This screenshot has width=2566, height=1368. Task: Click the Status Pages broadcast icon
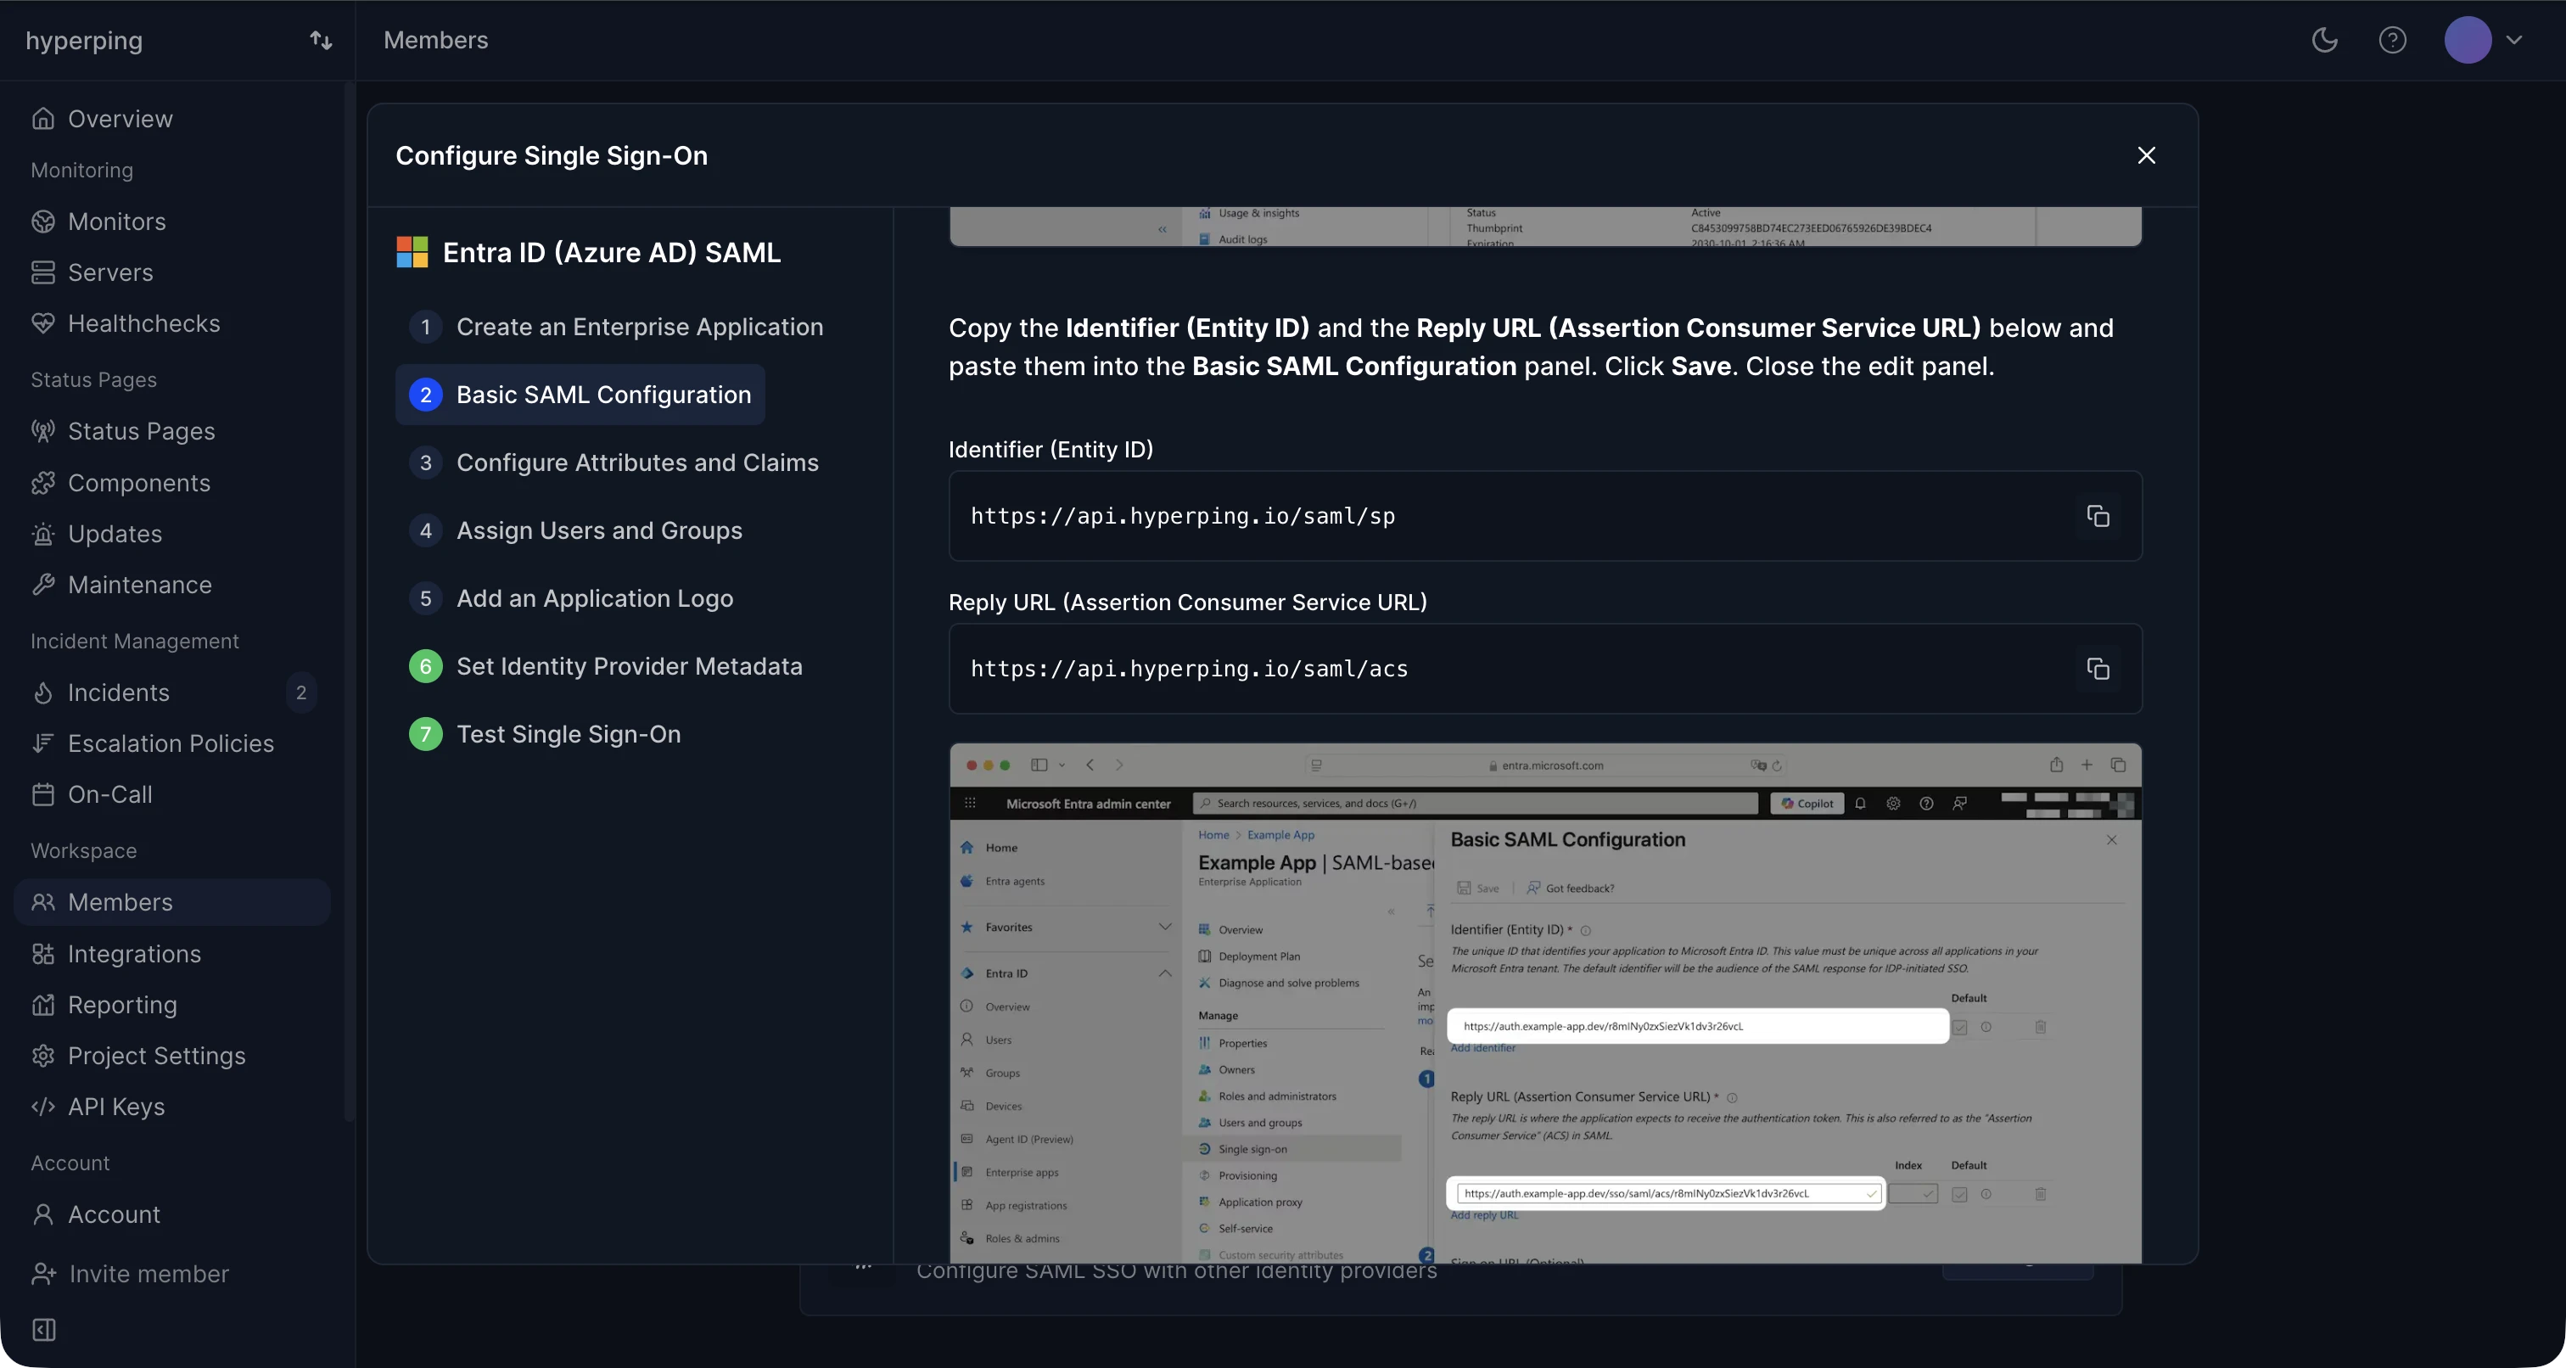[42, 430]
